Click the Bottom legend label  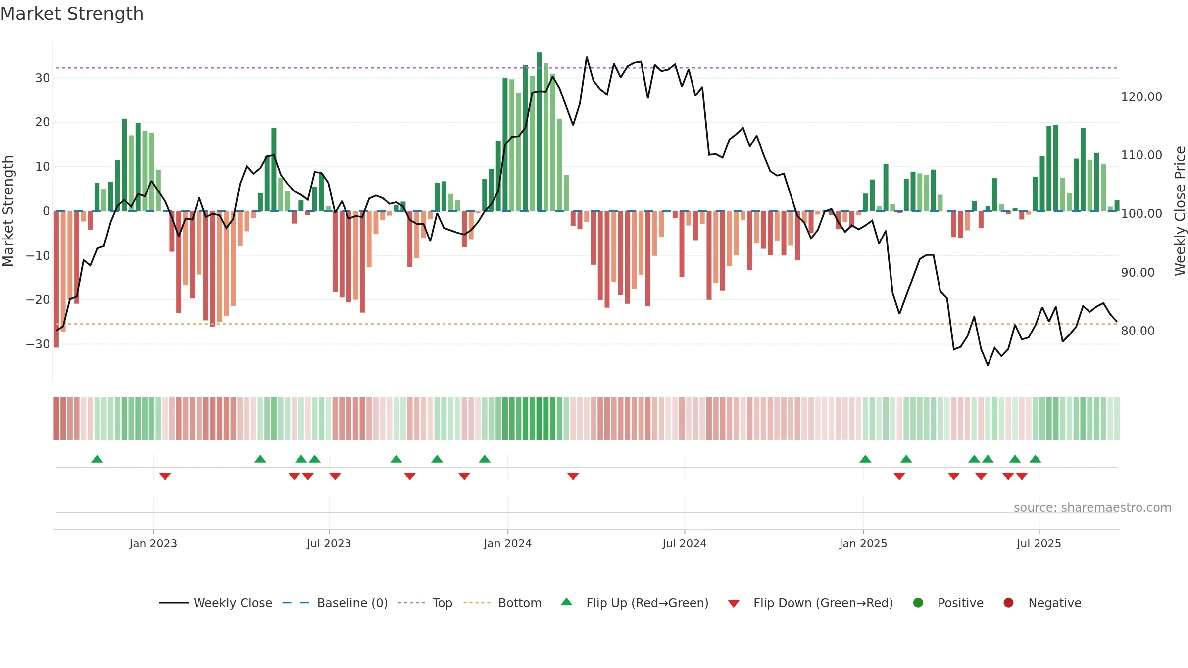coord(520,603)
